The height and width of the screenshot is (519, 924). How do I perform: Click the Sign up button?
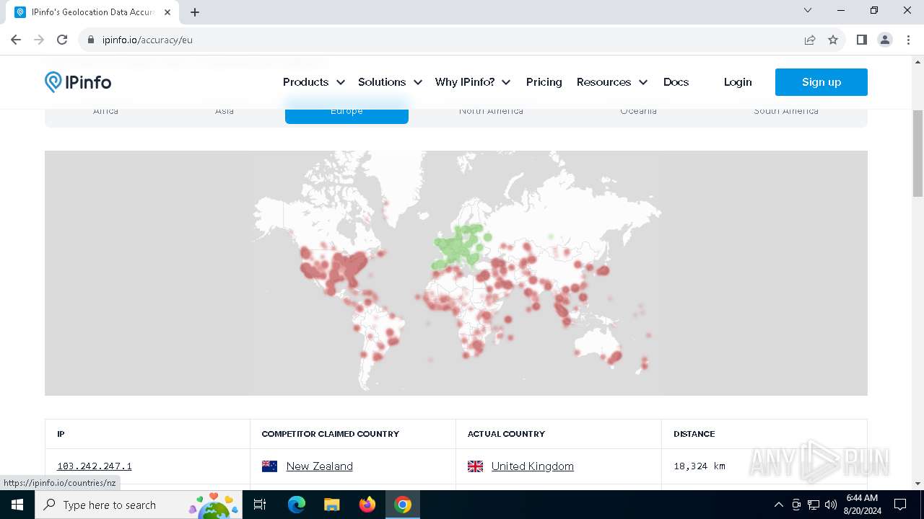[x=821, y=82]
